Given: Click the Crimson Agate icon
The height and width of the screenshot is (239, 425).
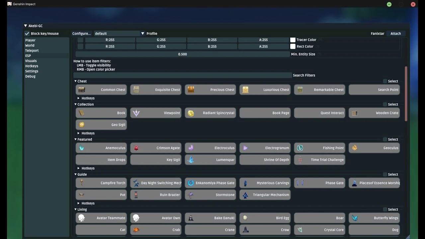Looking at the screenshot, I should (136, 148).
